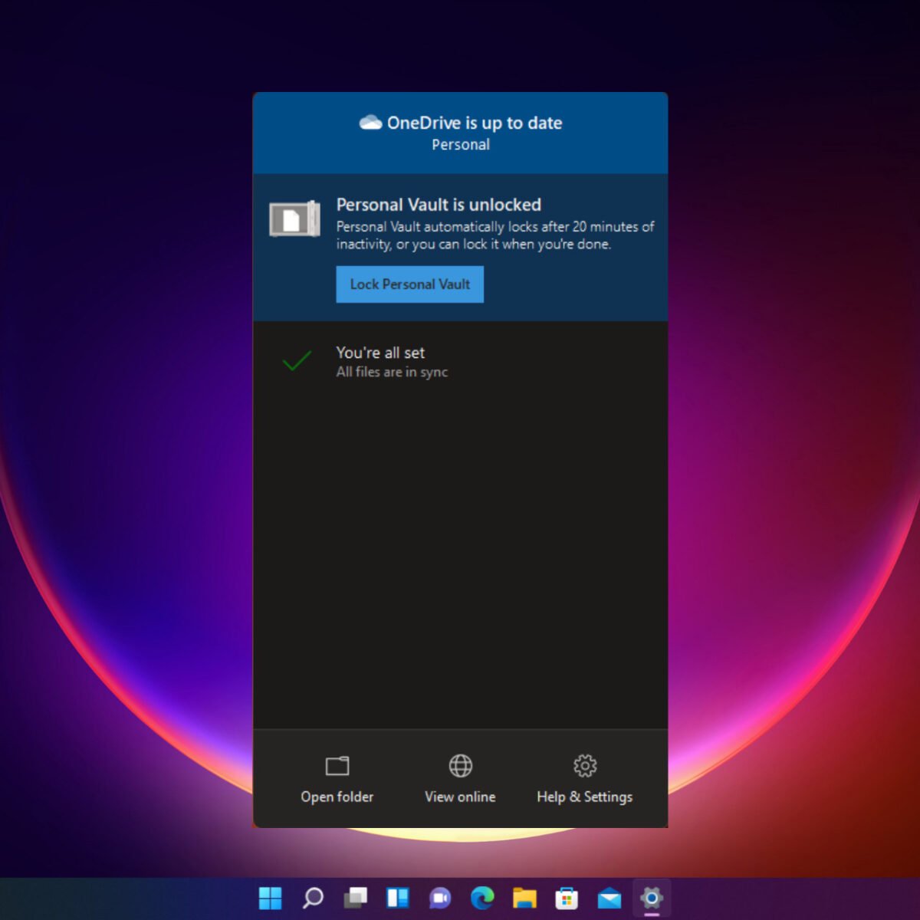920x920 pixels.
Task: Click the Lock Personal Vault button
Action: (x=409, y=284)
